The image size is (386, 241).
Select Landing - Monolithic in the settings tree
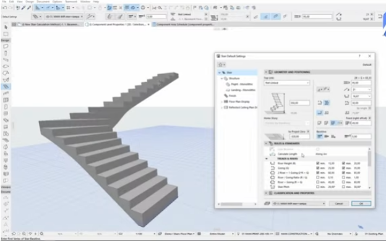[243, 90]
